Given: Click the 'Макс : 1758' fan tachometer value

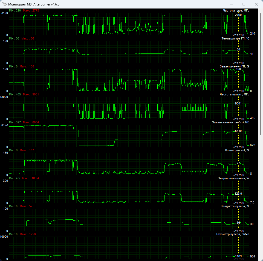Looking at the screenshot, I should (28, 234).
